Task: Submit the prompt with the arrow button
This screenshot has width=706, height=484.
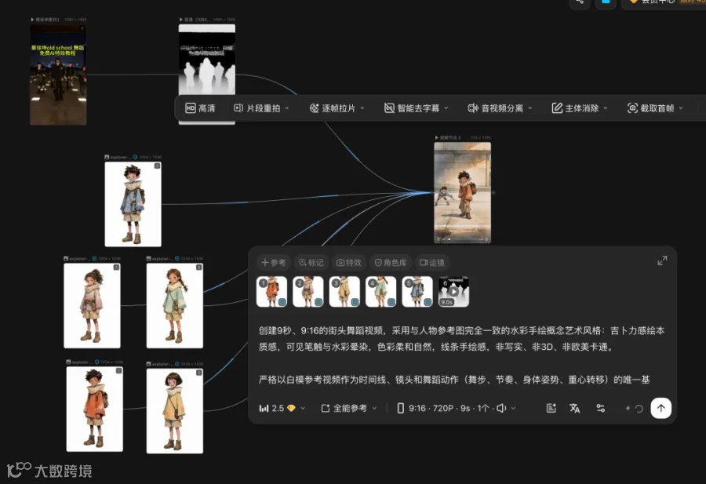Action: click(661, 408)
